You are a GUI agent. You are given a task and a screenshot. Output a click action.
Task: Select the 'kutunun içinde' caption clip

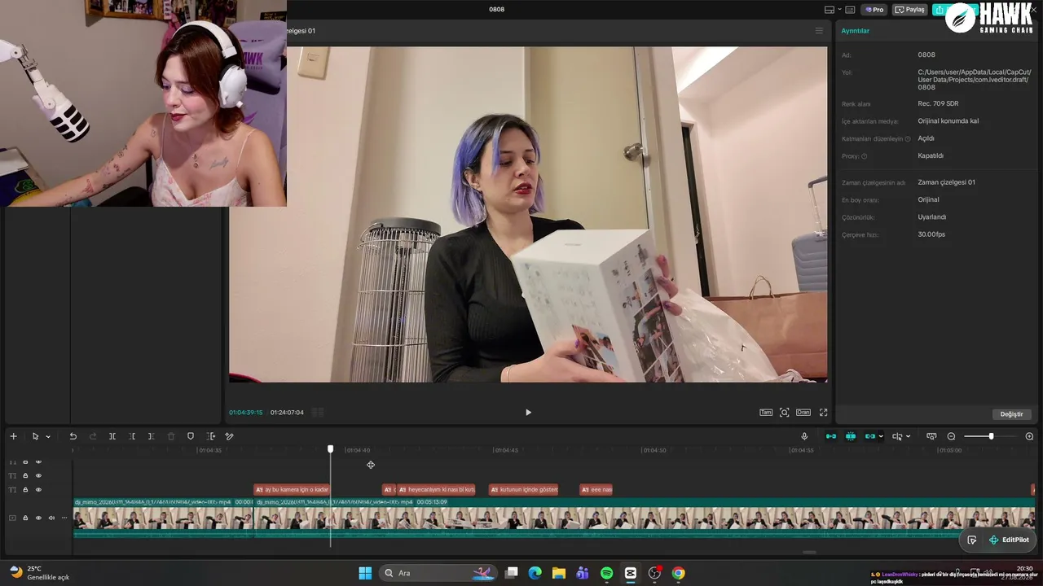524,490
